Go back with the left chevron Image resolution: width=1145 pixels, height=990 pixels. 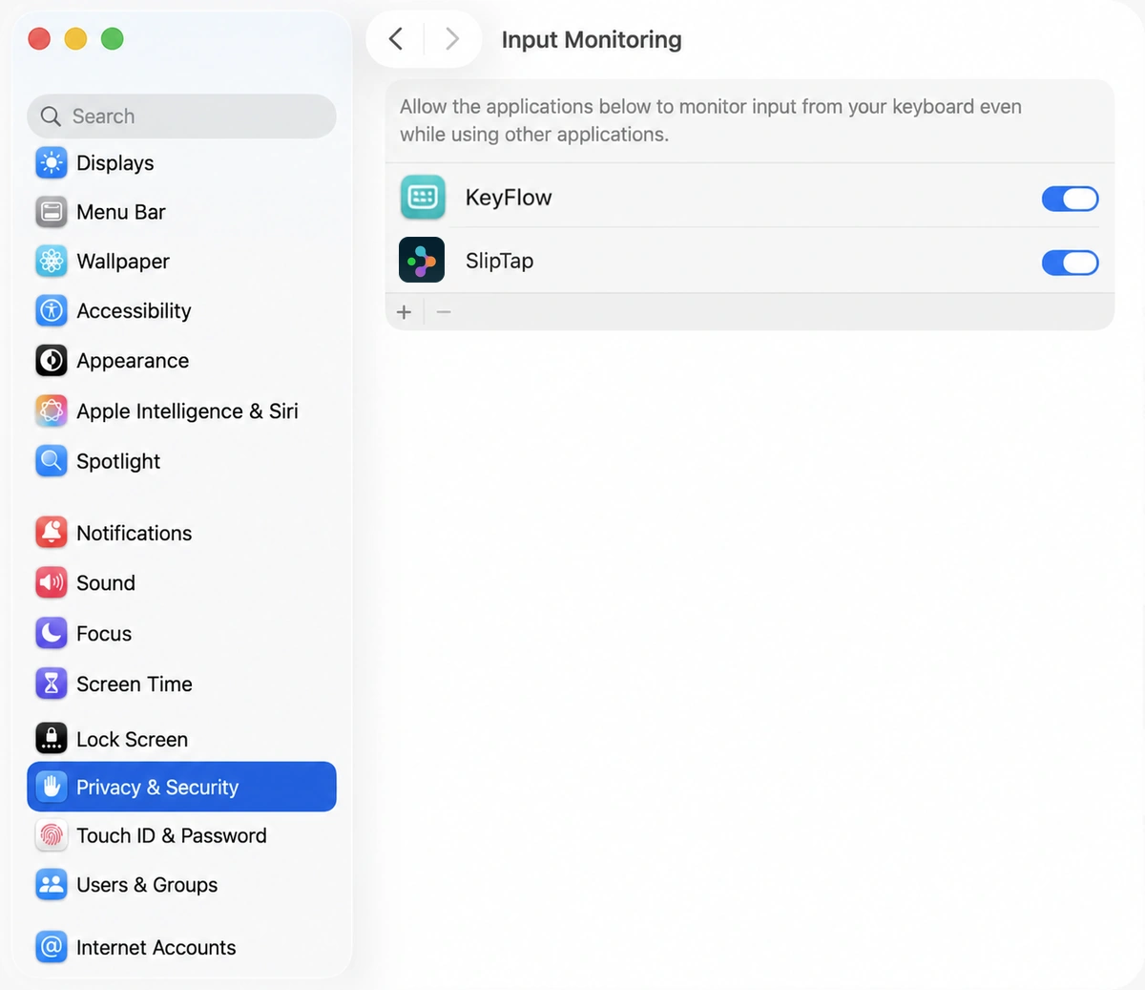click(x=396, y=39)
